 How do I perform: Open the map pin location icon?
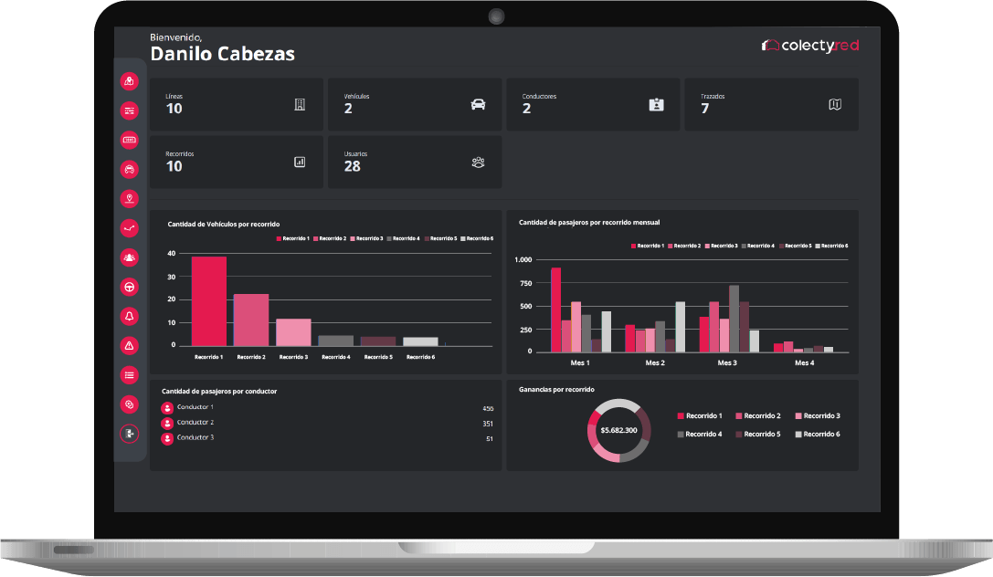129,198
